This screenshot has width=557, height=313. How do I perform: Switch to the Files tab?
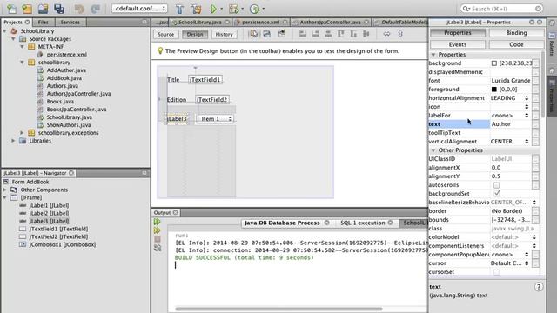(44, 22)
